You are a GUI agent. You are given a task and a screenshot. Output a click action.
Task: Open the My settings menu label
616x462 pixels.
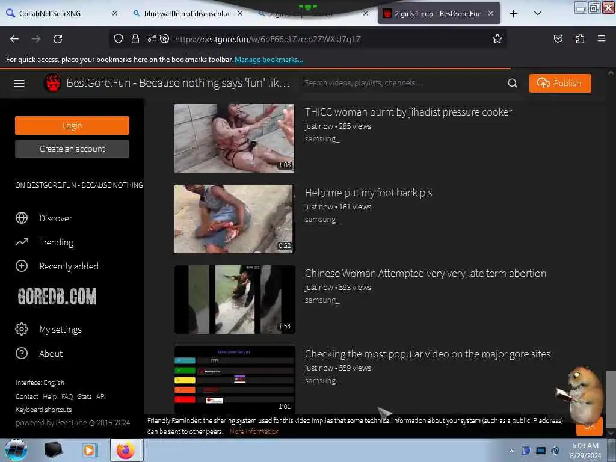tap(61, 330)
